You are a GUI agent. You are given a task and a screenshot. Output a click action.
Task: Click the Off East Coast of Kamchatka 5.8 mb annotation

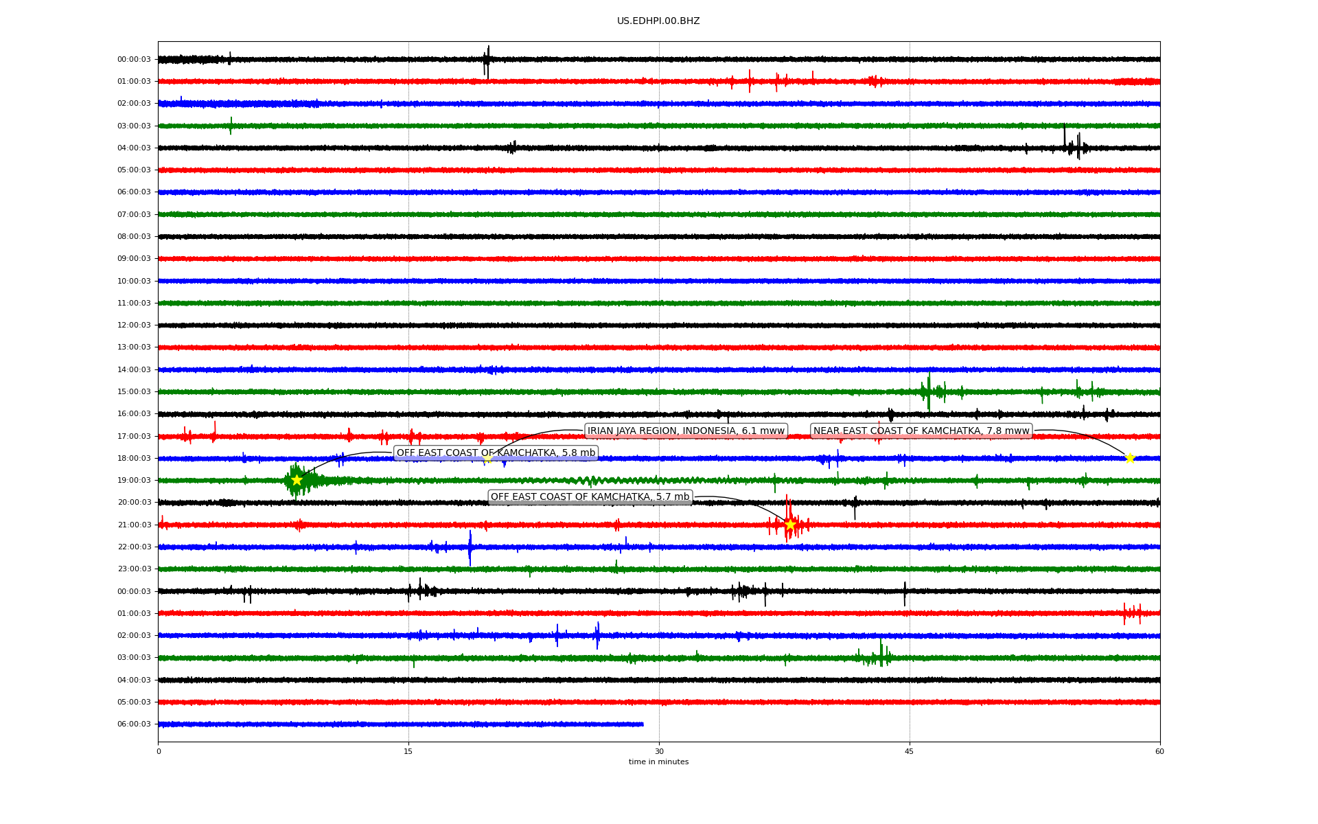[x=496, y=453]
